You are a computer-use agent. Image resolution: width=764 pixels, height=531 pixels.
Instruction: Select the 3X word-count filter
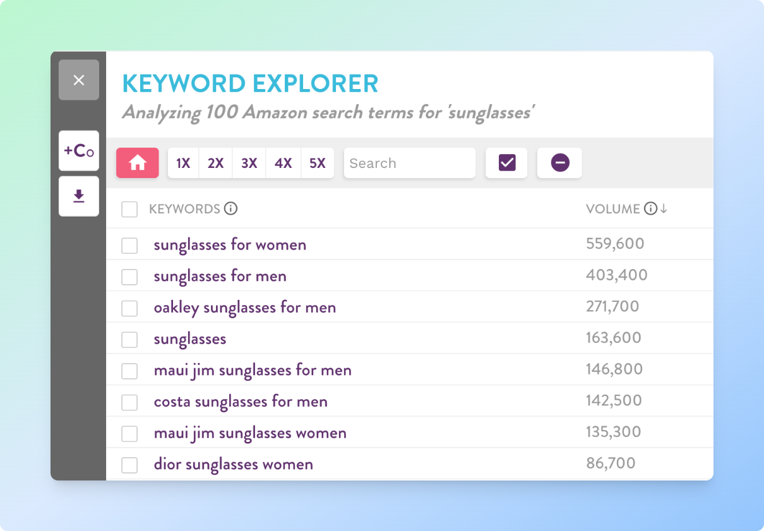249,163
